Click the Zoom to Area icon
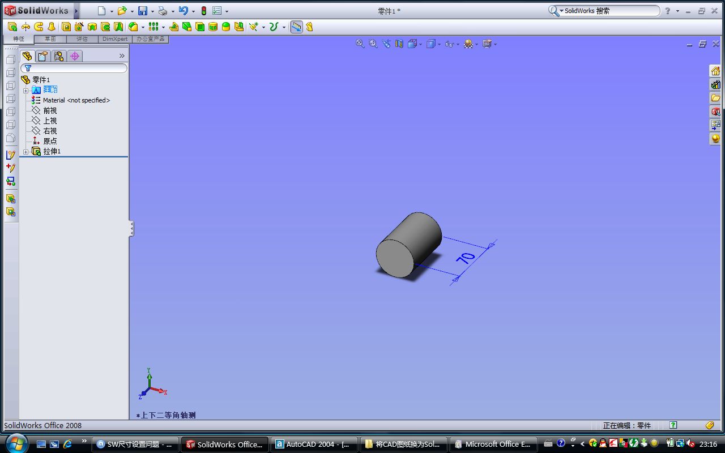 tap(373, 44)
